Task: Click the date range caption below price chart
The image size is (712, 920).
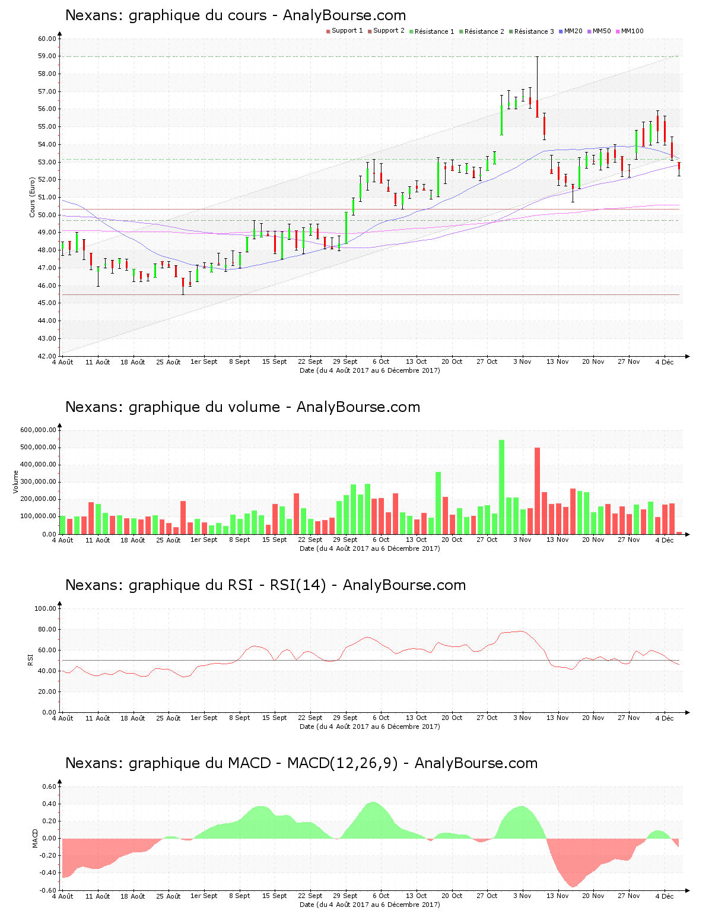Action: pyautogui.click(x=370, y=370)
